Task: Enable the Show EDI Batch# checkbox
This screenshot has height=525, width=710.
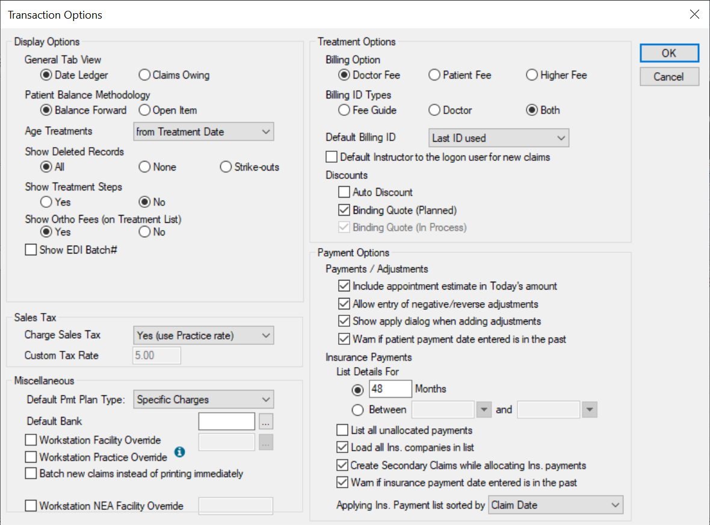Action: point(31,250)
